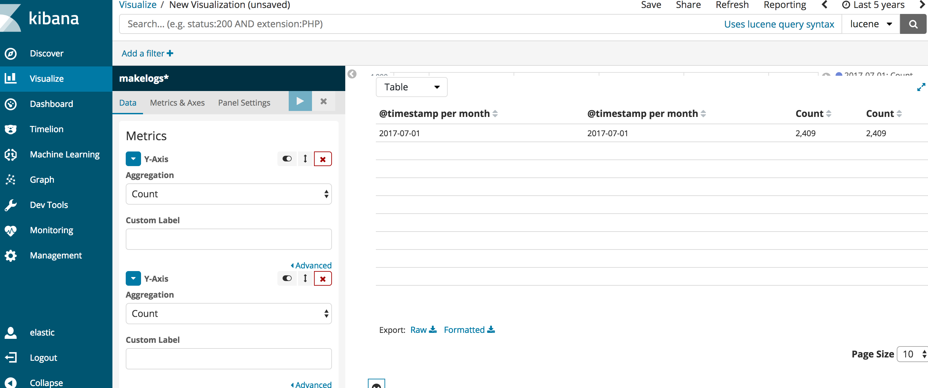Open first Aggregation Count select box
The height and width of the screenshot is (388, 928).
229,194
